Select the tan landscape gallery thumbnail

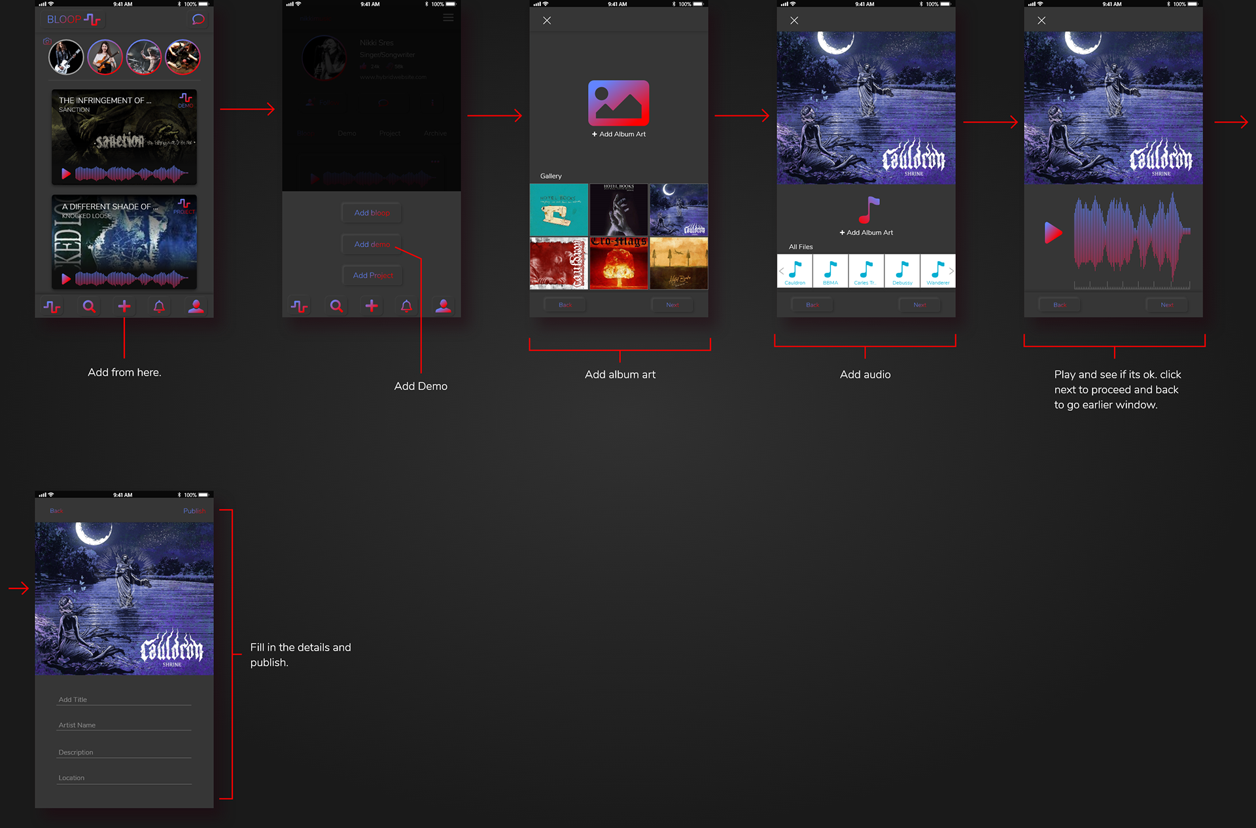point(679,263)
